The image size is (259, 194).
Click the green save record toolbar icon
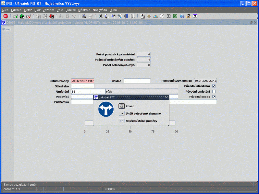pos(22,16)
